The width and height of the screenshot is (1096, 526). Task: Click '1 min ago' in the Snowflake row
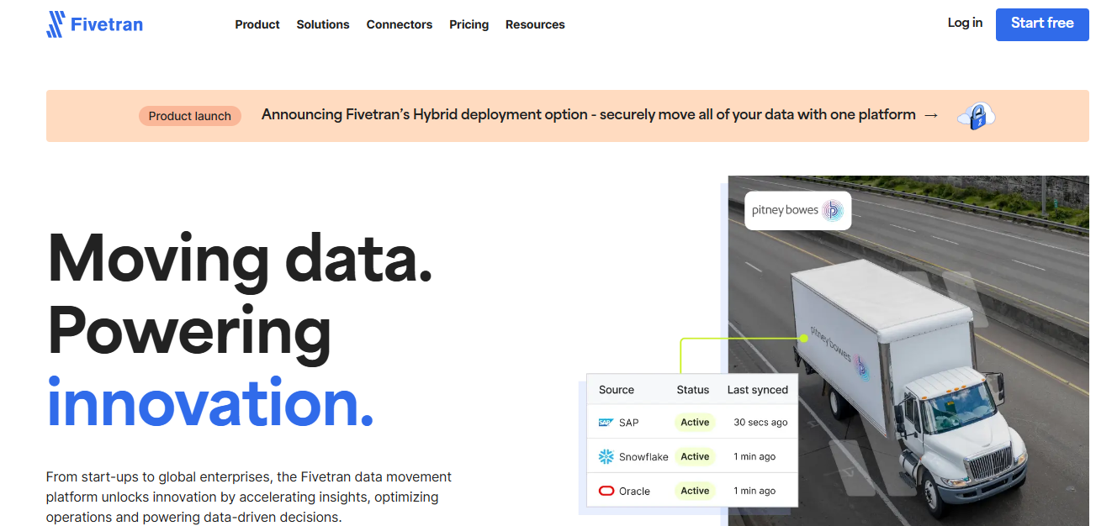(x=754, y=457)
